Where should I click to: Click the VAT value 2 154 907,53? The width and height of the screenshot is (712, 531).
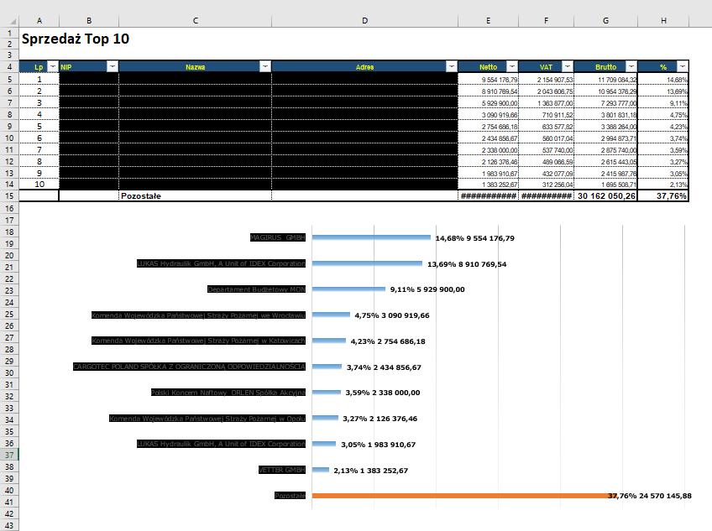click(546, 80)
